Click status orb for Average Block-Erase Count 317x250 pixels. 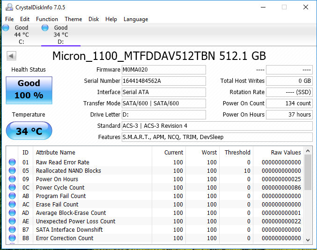12,213
